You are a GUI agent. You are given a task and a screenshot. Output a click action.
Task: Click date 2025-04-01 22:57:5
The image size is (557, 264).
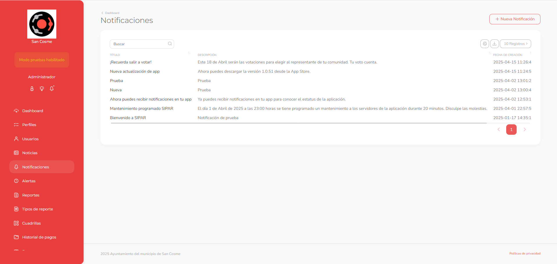(x=512, y=108)
